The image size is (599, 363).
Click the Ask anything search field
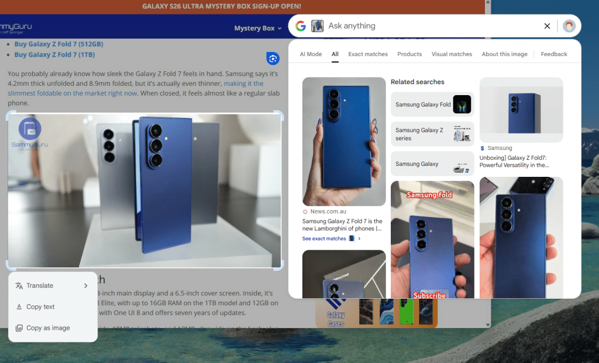click(x=433, y=26)
